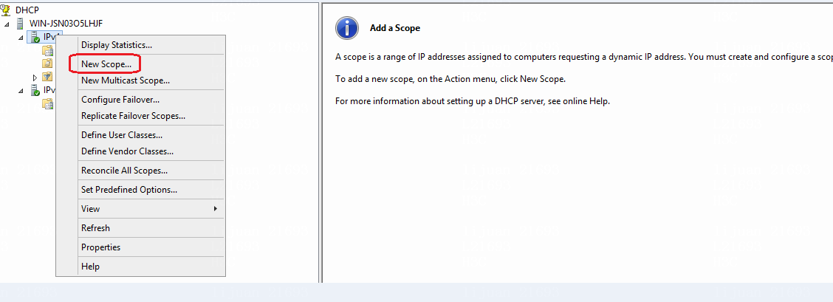Click Reconcile All Scopes... entry
This screenshot has height=302, width=833.
pos(124,171)
